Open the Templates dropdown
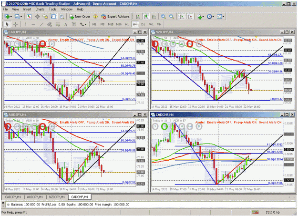 click(220, 17)
